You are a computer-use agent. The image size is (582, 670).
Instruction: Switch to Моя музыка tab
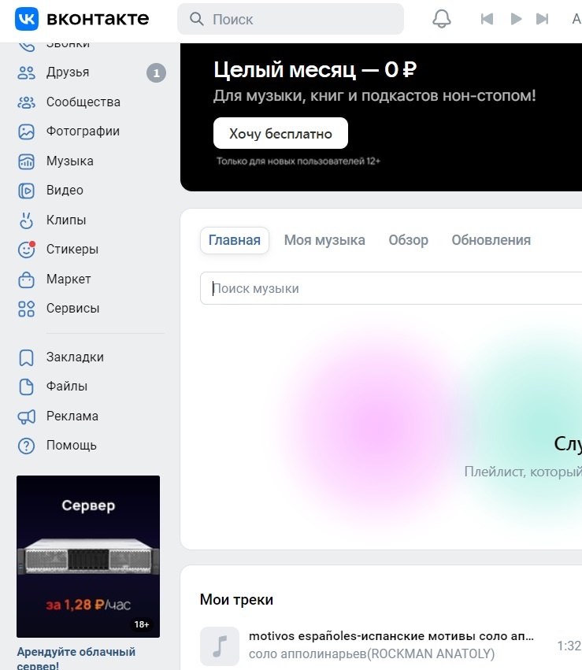324,240
